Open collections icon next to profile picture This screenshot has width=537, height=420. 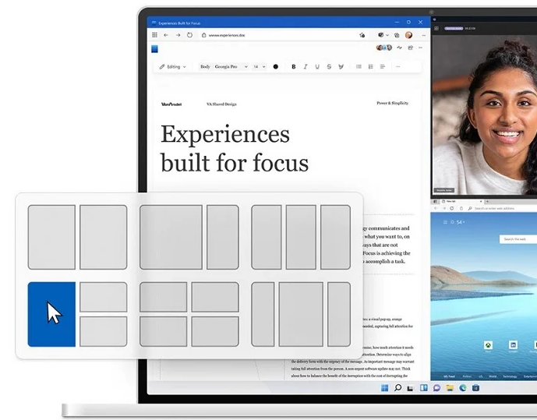[x=397, y=35]
